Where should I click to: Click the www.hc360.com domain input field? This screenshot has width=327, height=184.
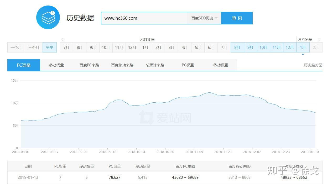tap(144, 18)
